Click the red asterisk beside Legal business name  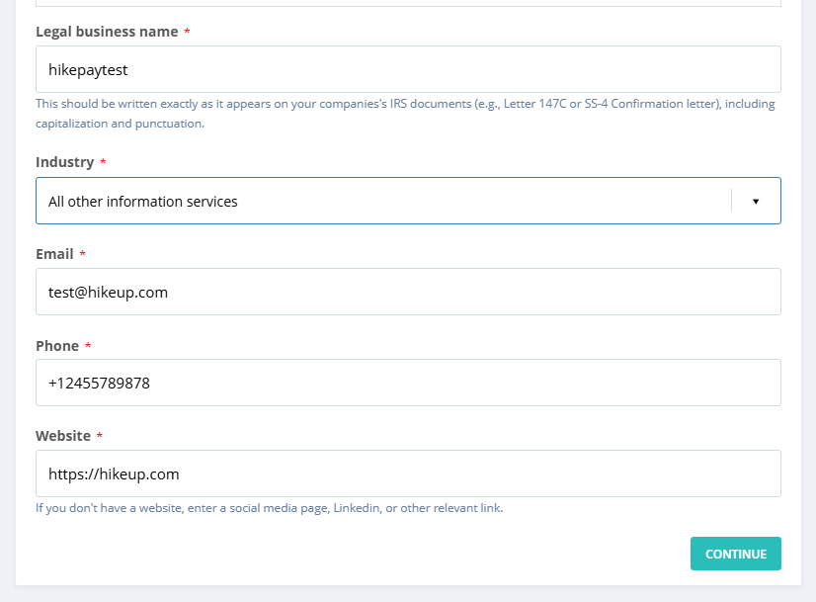coord(187,33)
